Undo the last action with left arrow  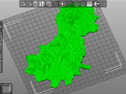(x=97, y=4)
